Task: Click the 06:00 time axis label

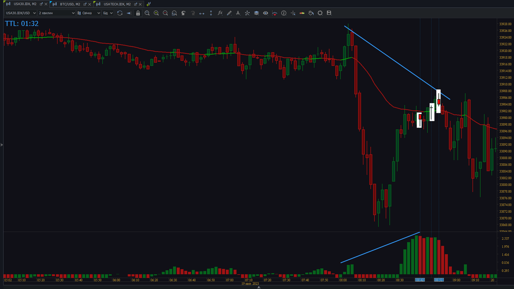Action: point(116,280)
